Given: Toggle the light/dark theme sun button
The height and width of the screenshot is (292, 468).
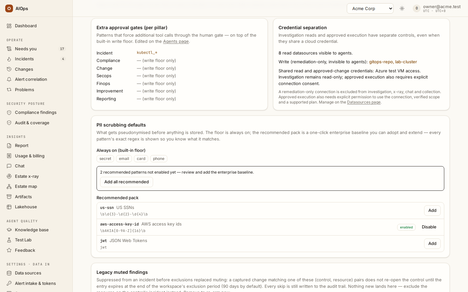Looking at the screenshot, I should click(x=402, y=8).
